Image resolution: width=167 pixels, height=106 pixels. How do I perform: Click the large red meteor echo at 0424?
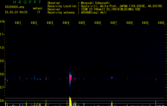point(70,79)
